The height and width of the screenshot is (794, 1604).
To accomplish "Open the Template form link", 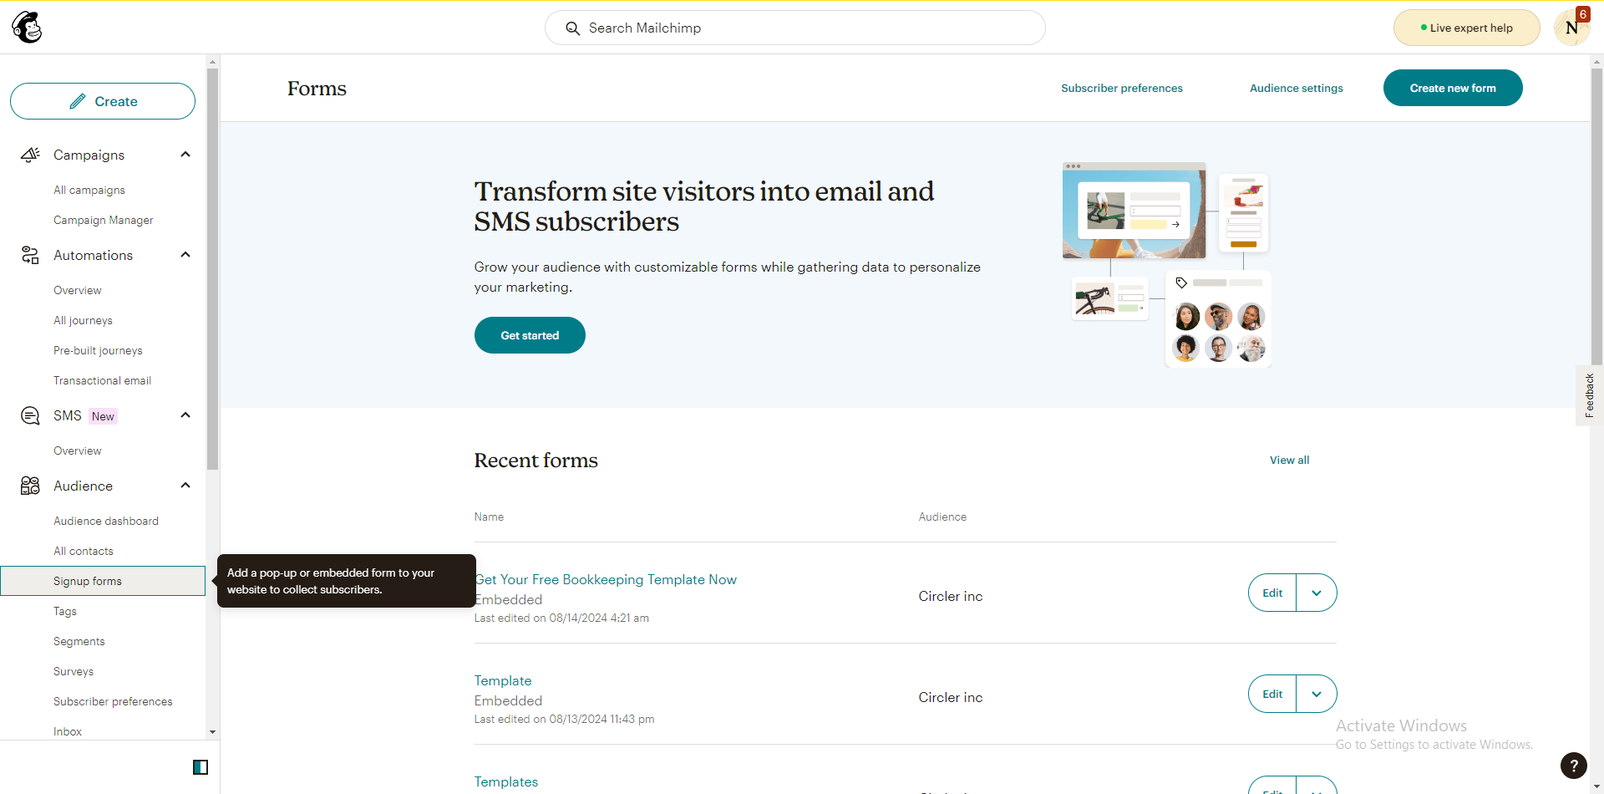I will (x=503, y=680).
